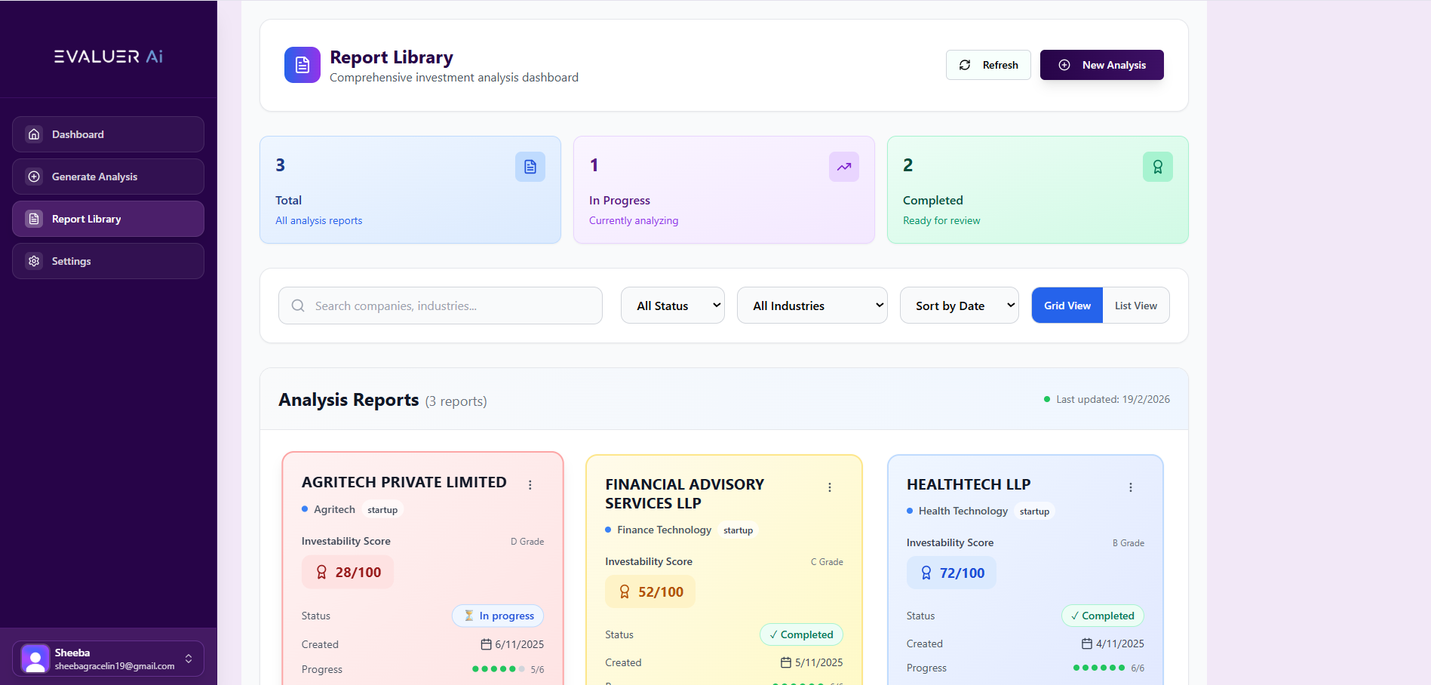Screen dimensions: 1431x685
Task: Click the award ribbon icon on Completed card
Action: (x=1157, y=167)
